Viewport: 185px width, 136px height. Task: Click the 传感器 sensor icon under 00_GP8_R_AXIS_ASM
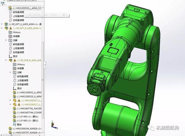click(14, 68)
